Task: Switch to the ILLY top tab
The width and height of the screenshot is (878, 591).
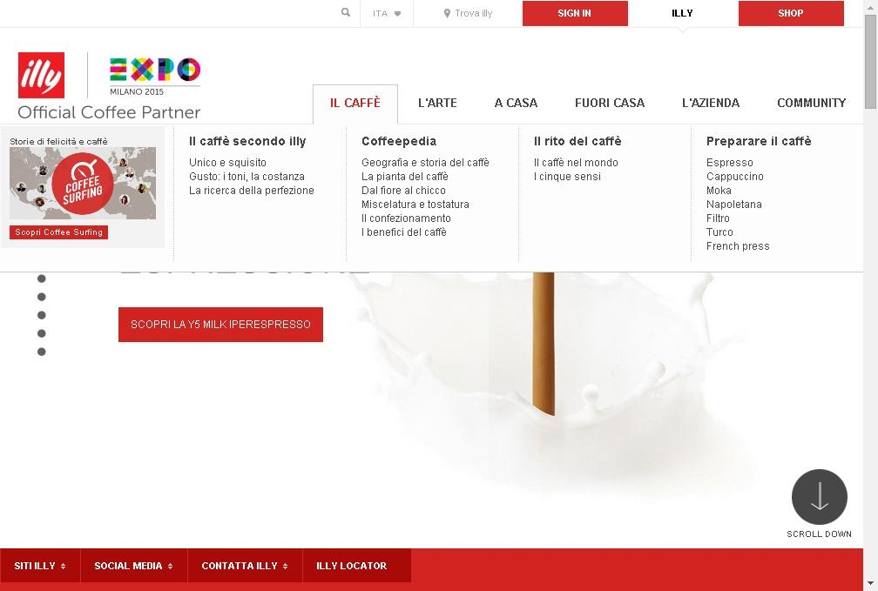Action: coord(683,13)
